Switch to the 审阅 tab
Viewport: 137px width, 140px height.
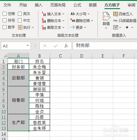131,5
